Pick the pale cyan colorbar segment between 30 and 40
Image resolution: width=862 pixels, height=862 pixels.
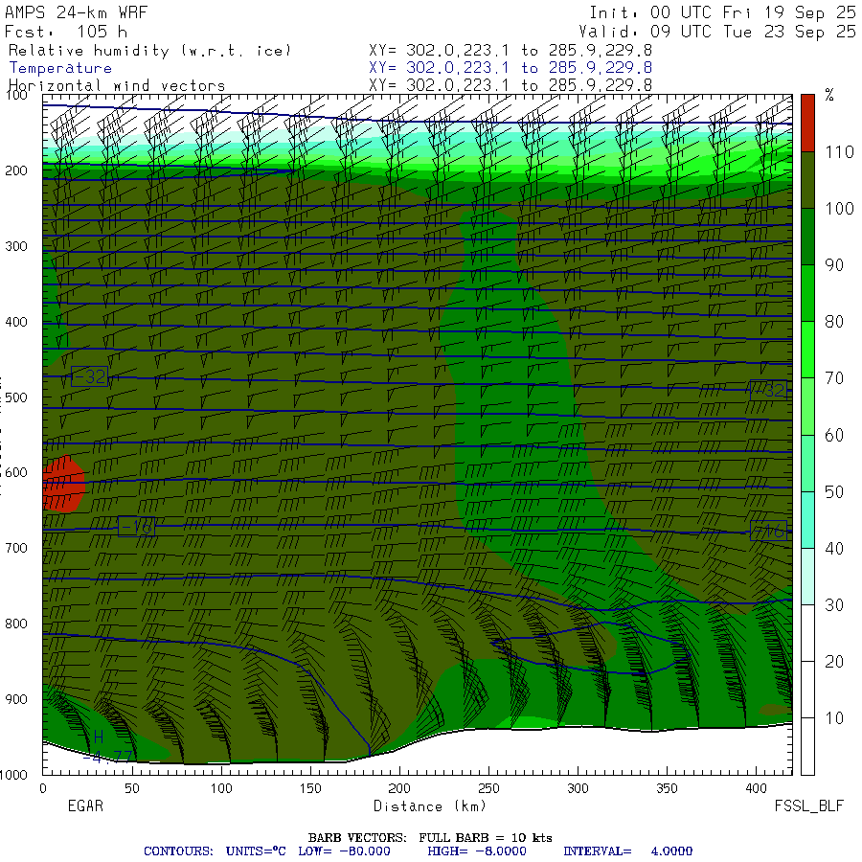click(x=807, y=577)
